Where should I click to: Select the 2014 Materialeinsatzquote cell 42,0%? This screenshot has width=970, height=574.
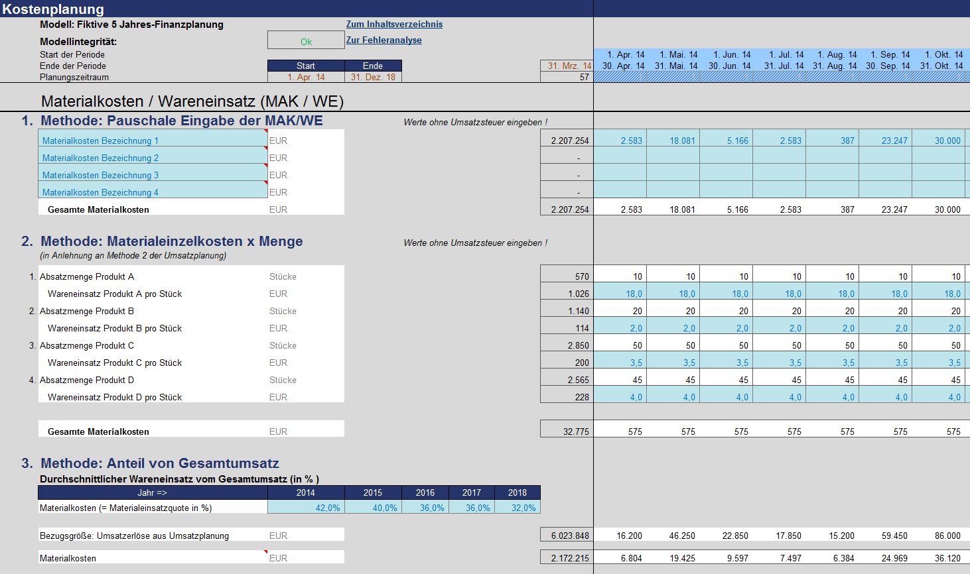coord(306,508)
